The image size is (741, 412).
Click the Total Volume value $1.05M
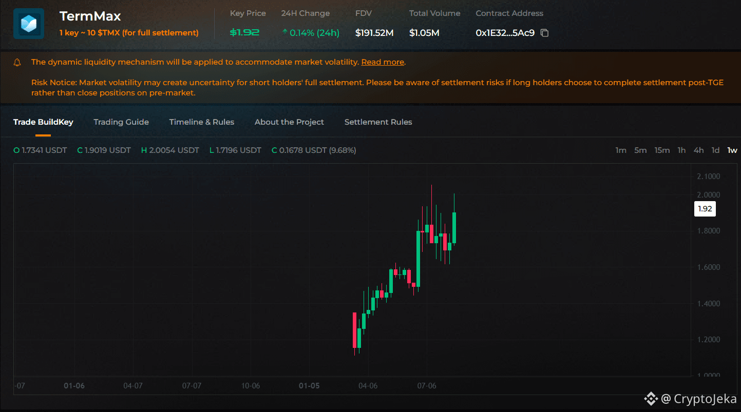[x=424, y=33]
